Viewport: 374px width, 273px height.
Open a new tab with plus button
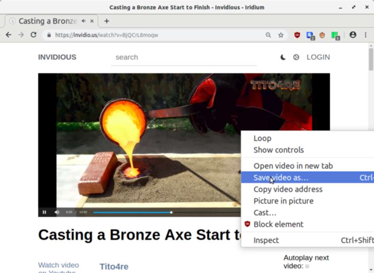[107, 21]
